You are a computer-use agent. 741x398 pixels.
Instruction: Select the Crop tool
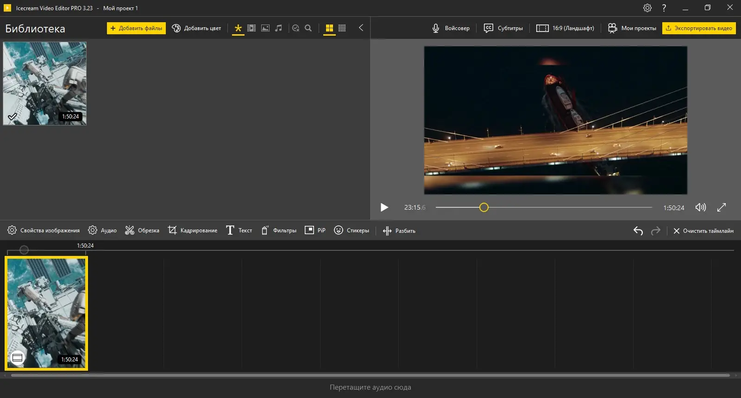pos(193,230)
